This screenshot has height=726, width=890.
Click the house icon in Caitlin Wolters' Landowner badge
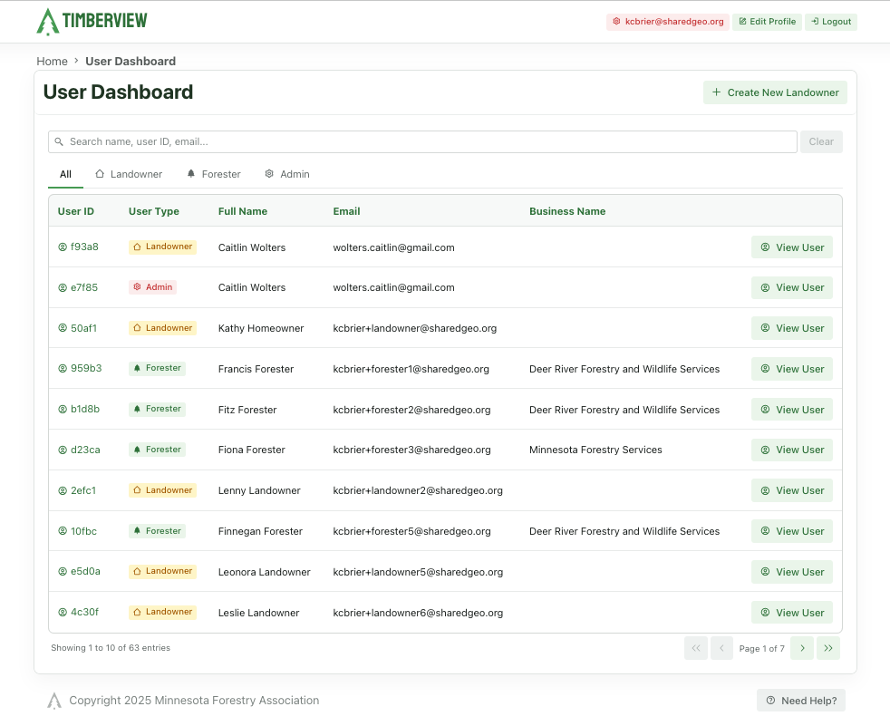pyautogui.click(x=137, y=247)
